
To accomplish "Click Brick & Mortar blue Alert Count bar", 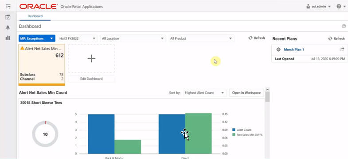I will [x=101, y=134].
